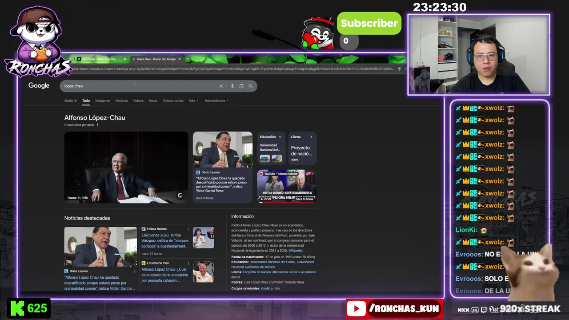569x320 pixels.
Task: Open the Más dropdown
Action: pos(193,101)
